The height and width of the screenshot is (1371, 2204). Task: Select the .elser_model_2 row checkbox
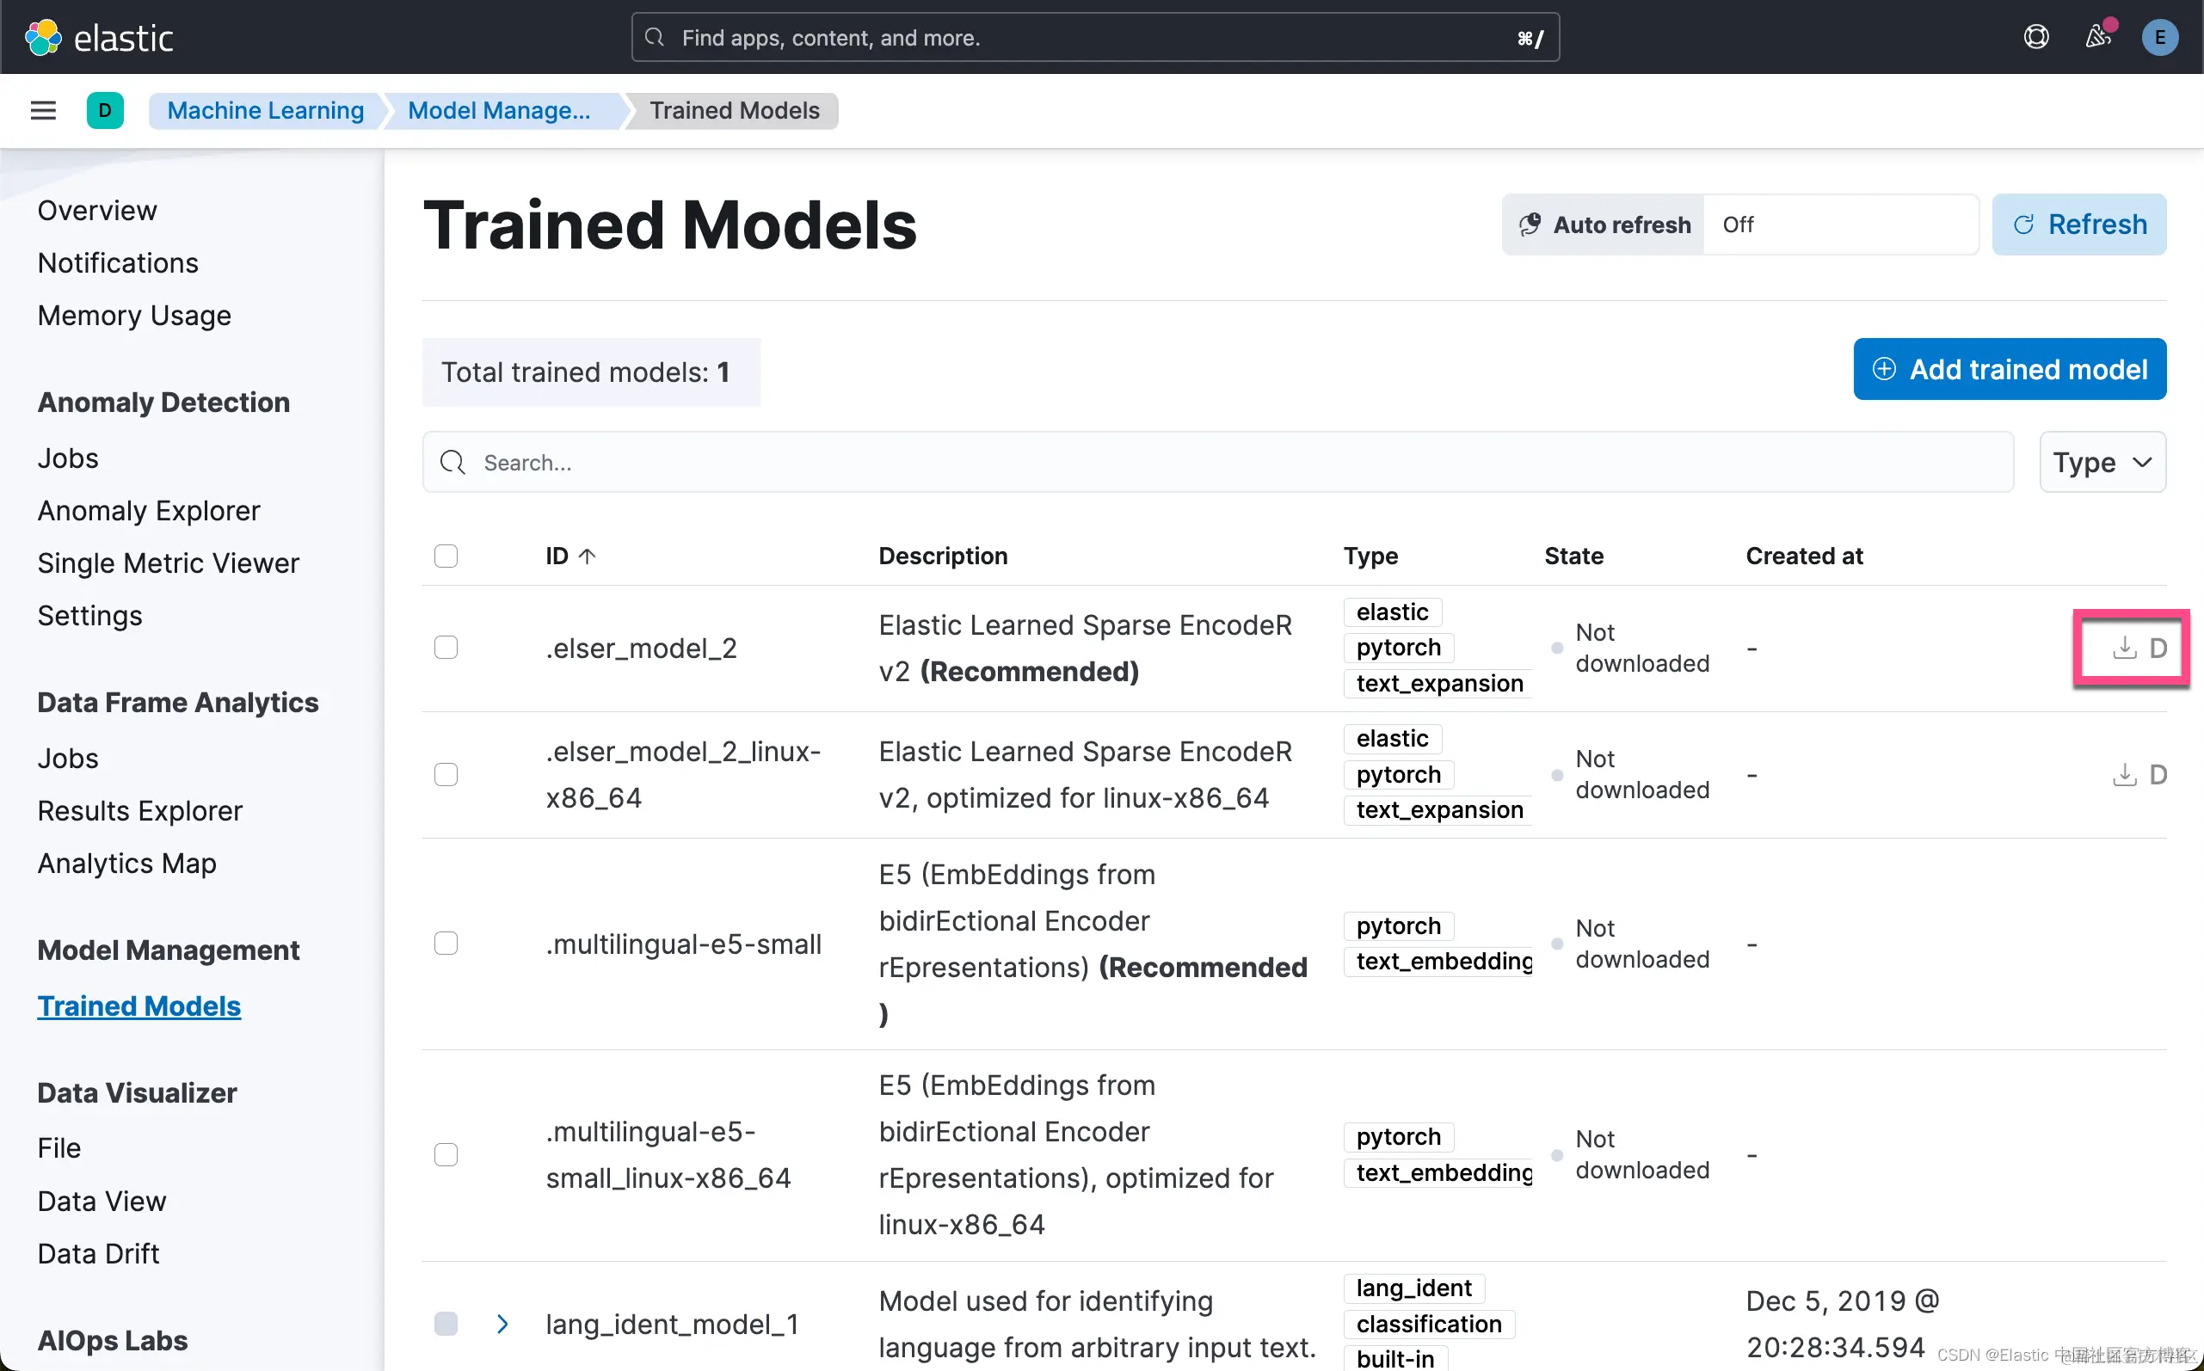pyautogui.click(x=446, y=648)
